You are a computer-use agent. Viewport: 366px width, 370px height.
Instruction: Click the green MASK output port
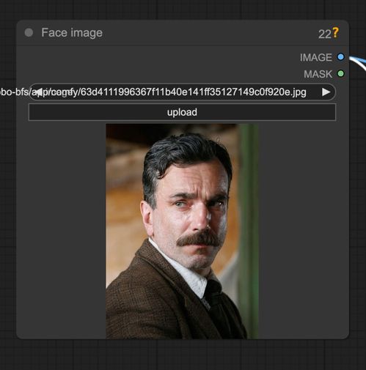pos(340,73)
